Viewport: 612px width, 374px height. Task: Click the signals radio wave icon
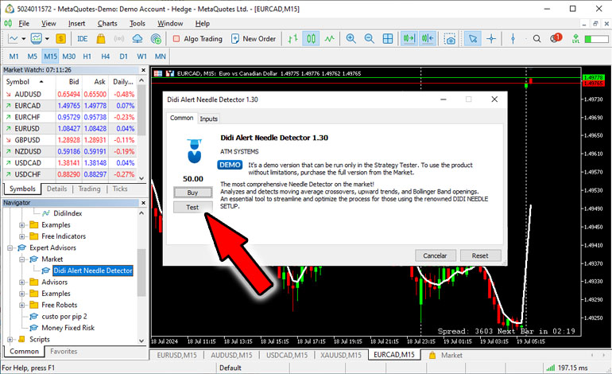(119, 39)
